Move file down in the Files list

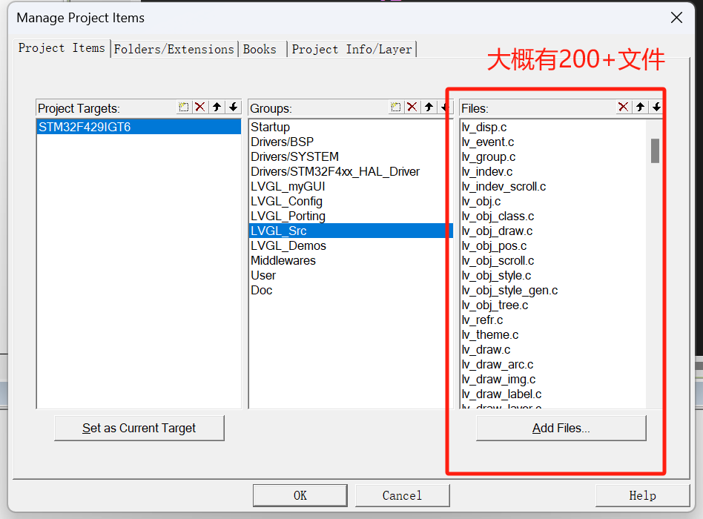(x=656, y=108)
